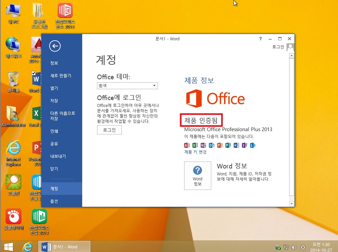Click the network tray icon
The width and height of the screenshot is (338, 252).
pyautogui.click(x=286, y=247)
